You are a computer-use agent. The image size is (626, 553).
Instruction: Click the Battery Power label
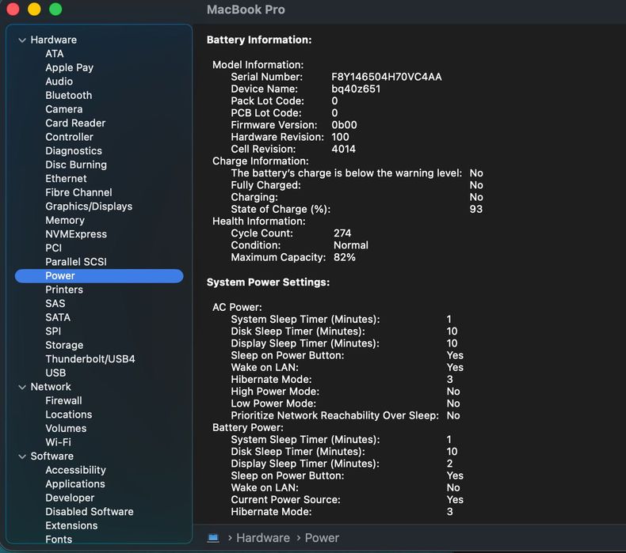[x=247, y=428]
